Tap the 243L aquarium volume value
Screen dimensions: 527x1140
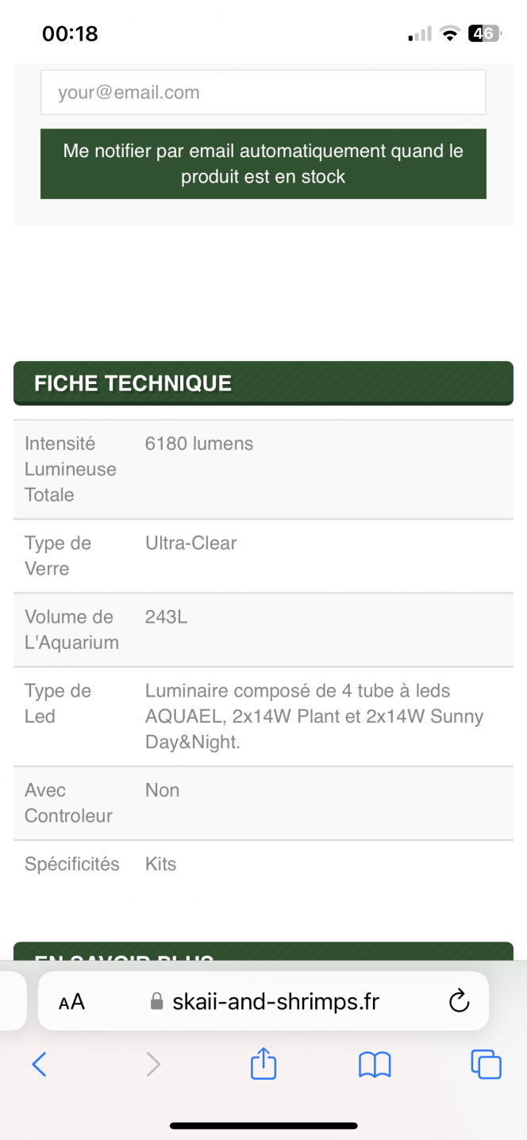(x=167, y=617)
